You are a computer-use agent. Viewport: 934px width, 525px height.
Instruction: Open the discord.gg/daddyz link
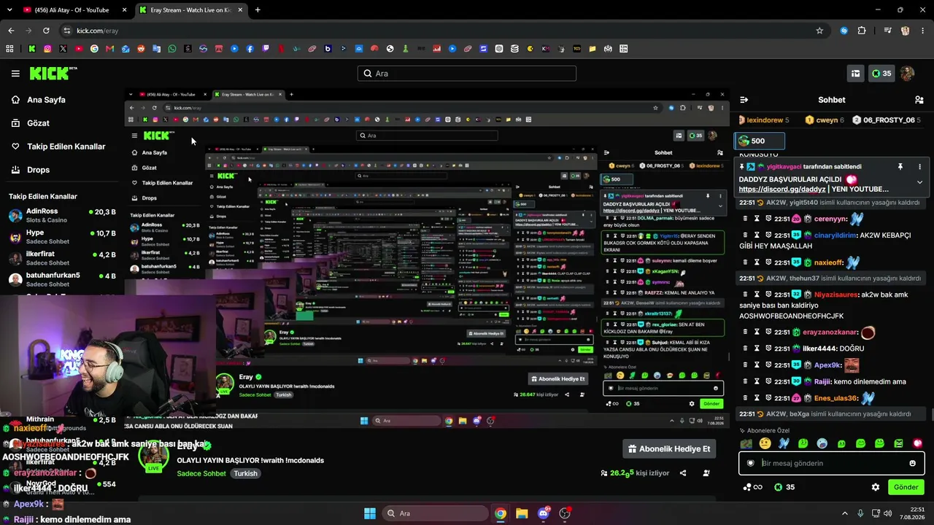tap(782, 189)
